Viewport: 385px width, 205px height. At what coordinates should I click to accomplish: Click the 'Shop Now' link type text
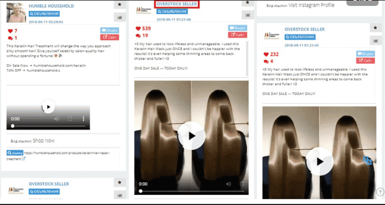click(43, 141)
